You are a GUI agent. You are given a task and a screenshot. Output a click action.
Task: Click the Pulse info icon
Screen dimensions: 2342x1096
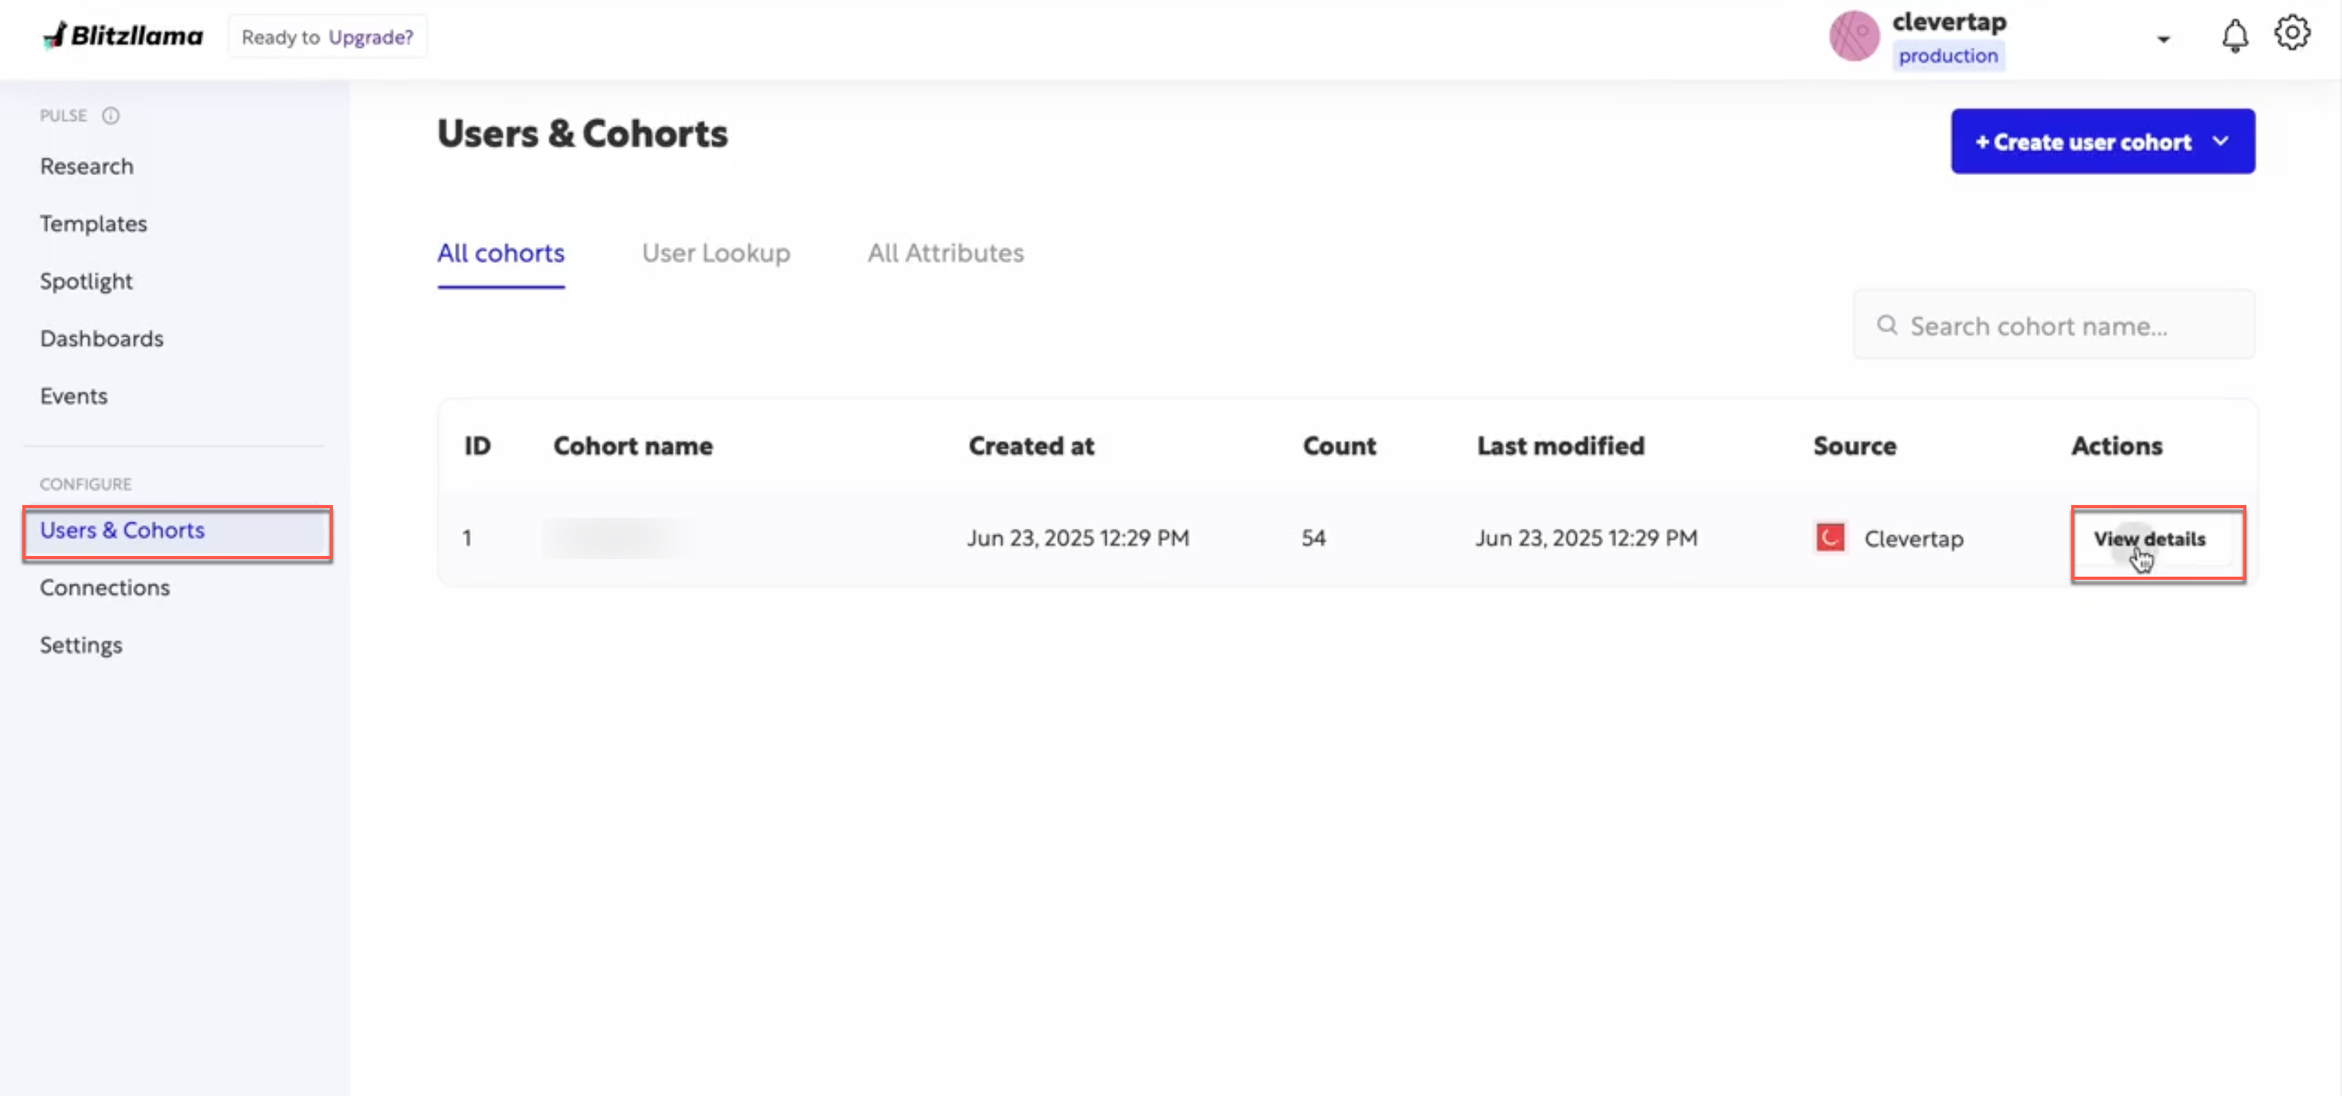click(x=111, y=115)
